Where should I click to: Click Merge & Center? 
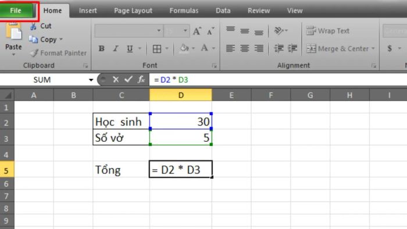[x=337, y=49]
